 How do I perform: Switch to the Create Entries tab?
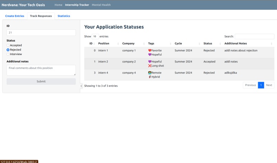(15, 16)
